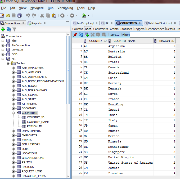Expand the FOD connection node
The width and height of the screenshot is (180, 179).
3,54
